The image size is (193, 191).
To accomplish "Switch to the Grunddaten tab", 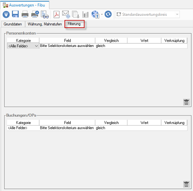I will click(x=13, y=24).
